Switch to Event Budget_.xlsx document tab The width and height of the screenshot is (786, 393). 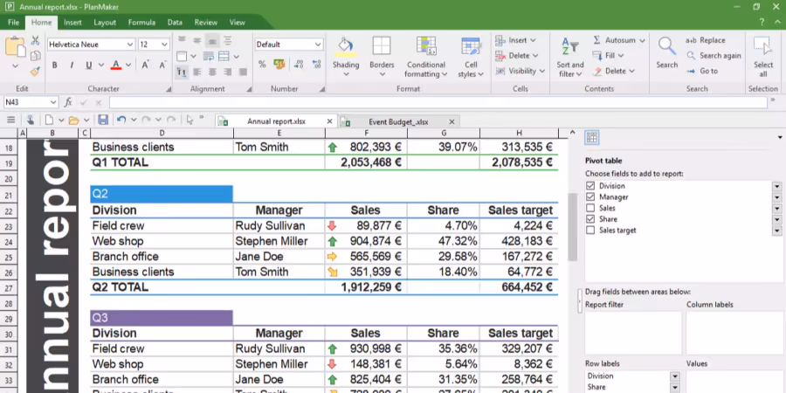[398, 121]
